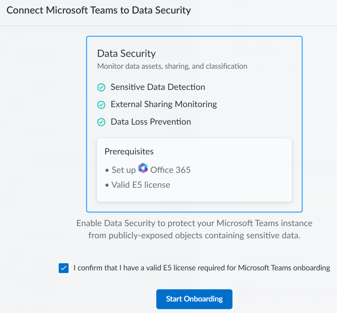337x313 pixels.
Task: Click the Data Loss Prevention checkmark icon
Action: coord(101,122)
